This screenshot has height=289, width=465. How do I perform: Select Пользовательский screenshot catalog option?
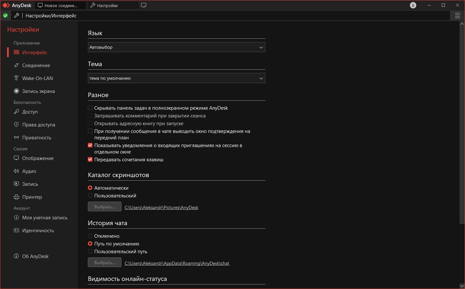coord(90,196)
